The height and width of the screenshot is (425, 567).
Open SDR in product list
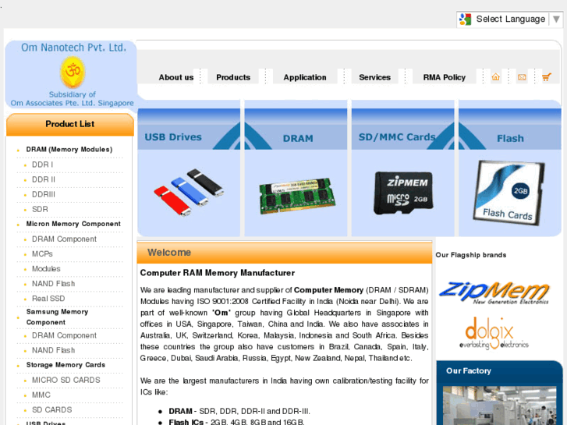(x=40, y=209)
